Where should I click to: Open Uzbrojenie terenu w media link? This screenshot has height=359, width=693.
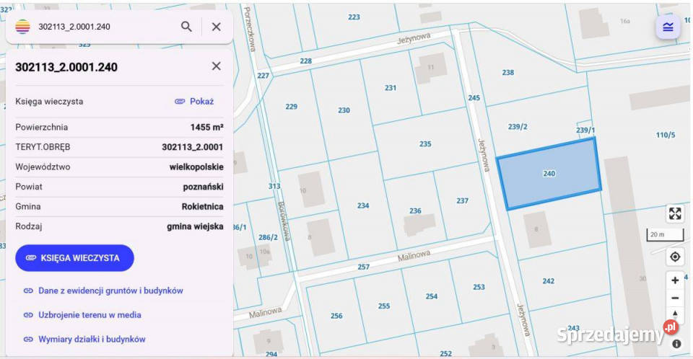90,315
